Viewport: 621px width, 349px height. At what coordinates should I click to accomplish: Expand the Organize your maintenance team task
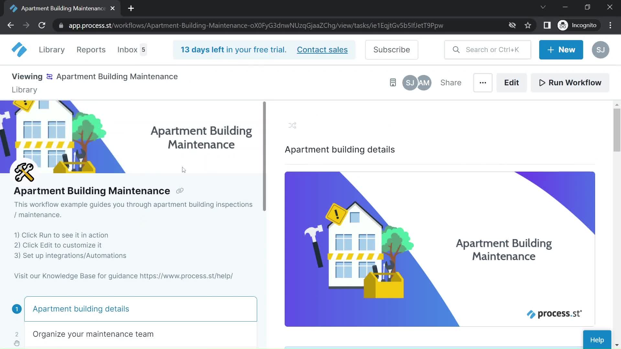(x=93, y=334)
